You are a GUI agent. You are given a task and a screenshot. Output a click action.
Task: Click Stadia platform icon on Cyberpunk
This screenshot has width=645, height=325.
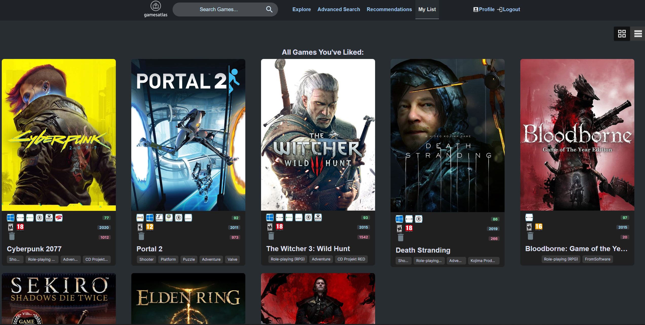coord(59,218)
